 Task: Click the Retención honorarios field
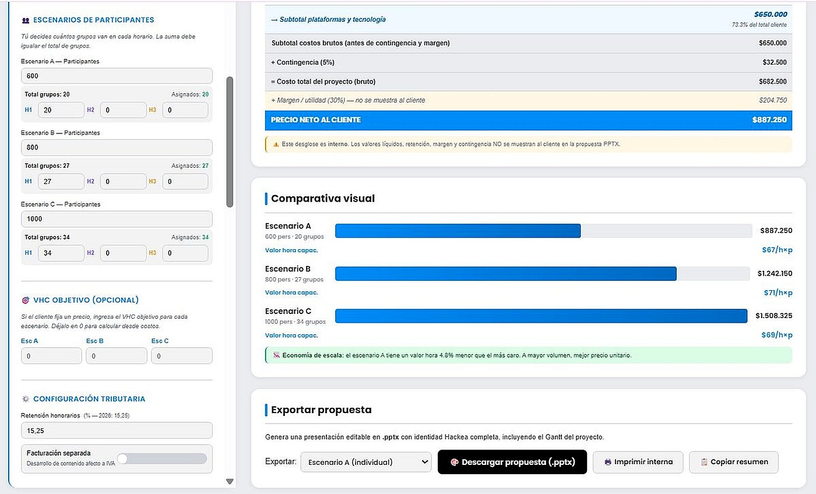[117, 431]
